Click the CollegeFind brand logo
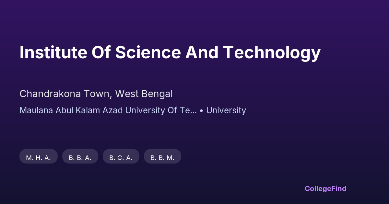Image resolution: width=389 pixels, height=204 pixels. 325,188
